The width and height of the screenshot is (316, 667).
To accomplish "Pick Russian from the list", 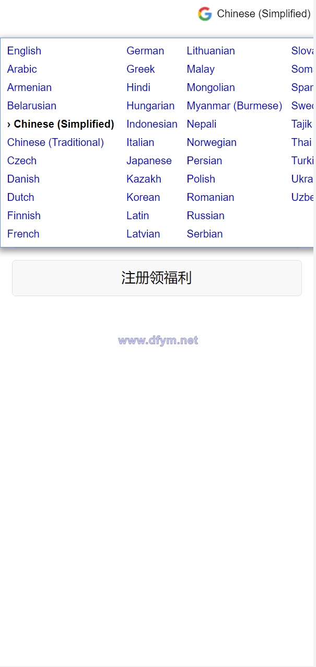I will [x=206, y=216].
